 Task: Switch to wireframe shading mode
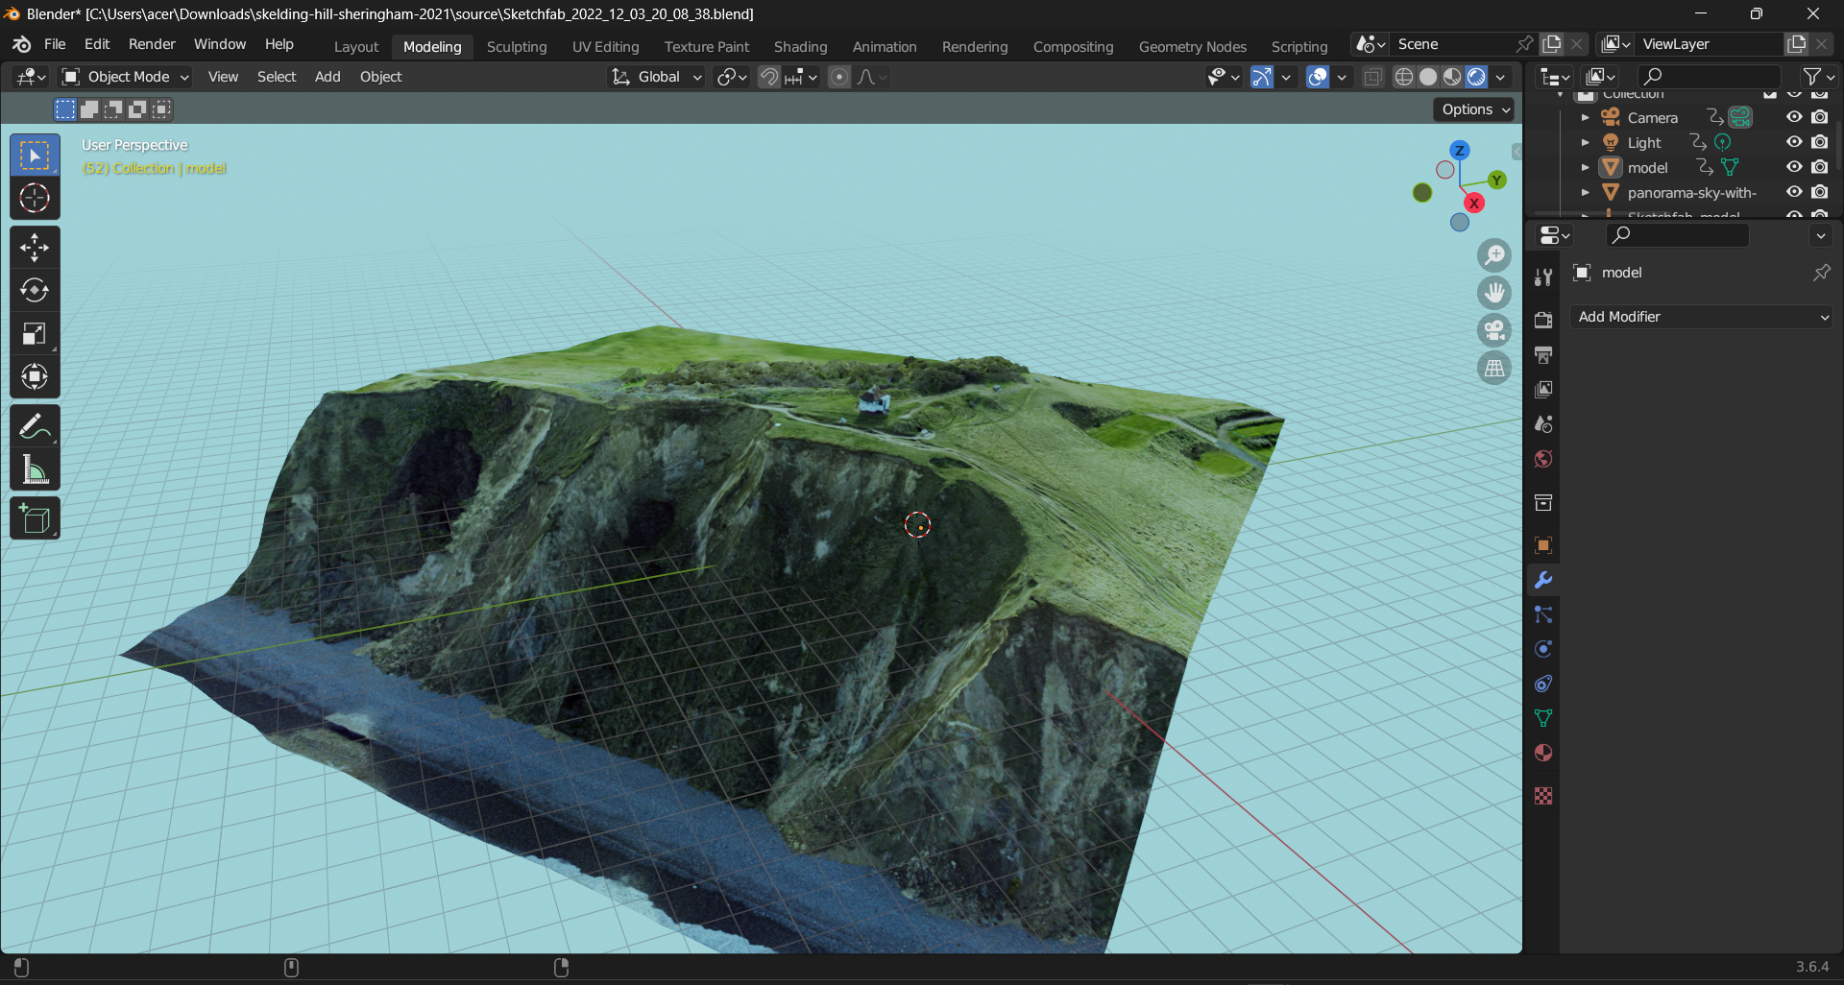pos(1404,77)
